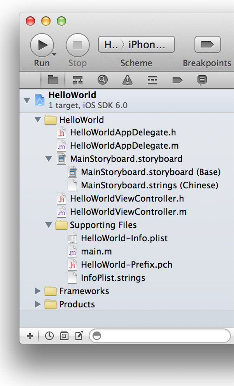Open MainStoryboard.strings (Chinese)

coord(149,185)
